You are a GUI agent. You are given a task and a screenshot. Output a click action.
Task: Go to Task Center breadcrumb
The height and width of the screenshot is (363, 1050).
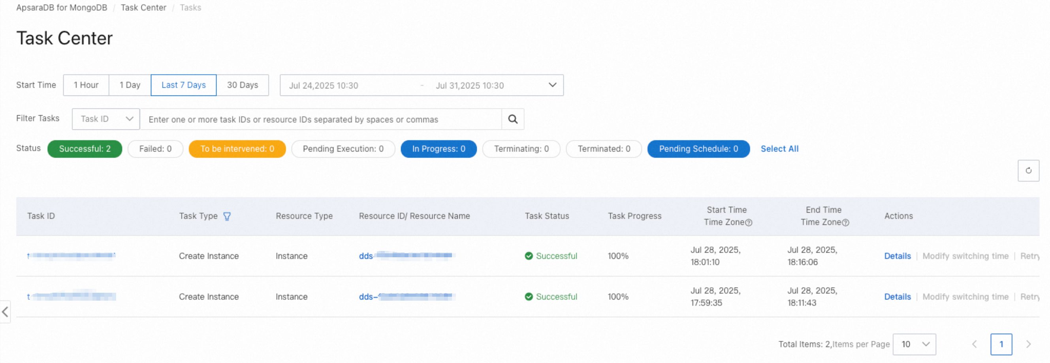click(x=143, y=8)
